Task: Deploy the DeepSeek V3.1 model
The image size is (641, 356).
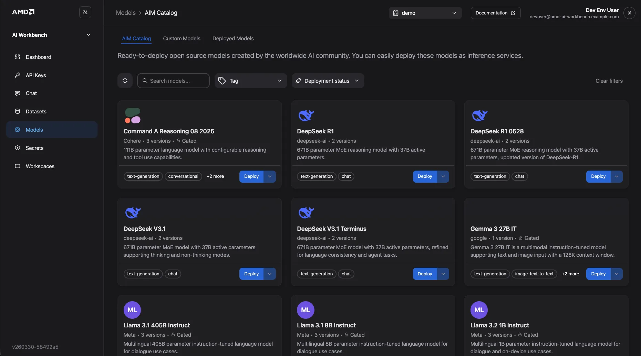Action: click(x=251, y=274)
